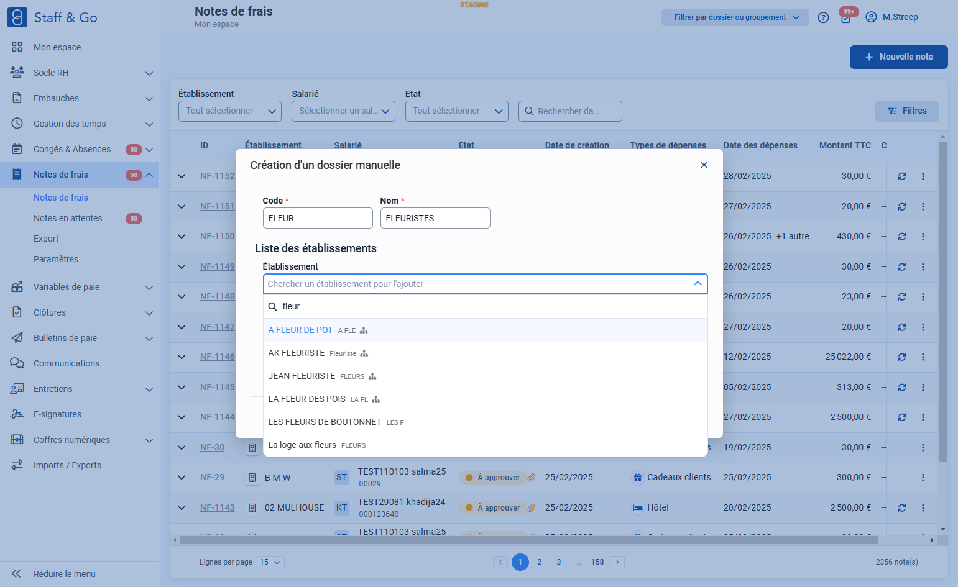
Task: Click the Nouvelle note button
Action: [x=899, y=57]
